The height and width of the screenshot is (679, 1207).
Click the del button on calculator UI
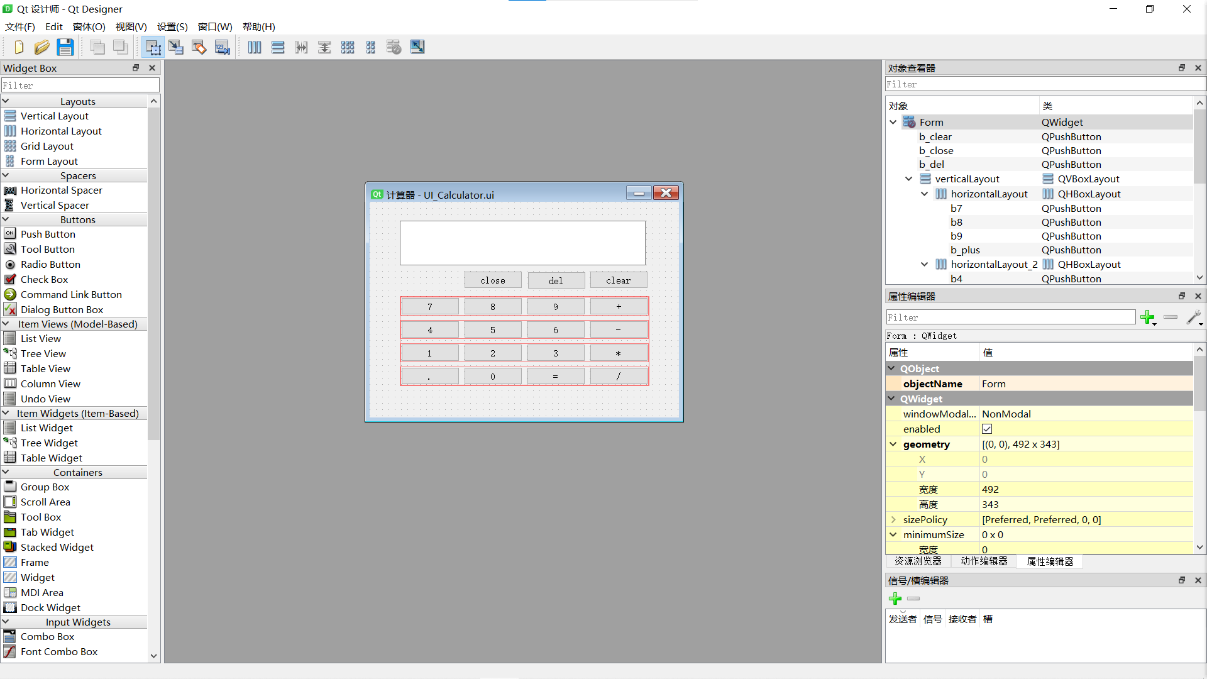[556, 279]
